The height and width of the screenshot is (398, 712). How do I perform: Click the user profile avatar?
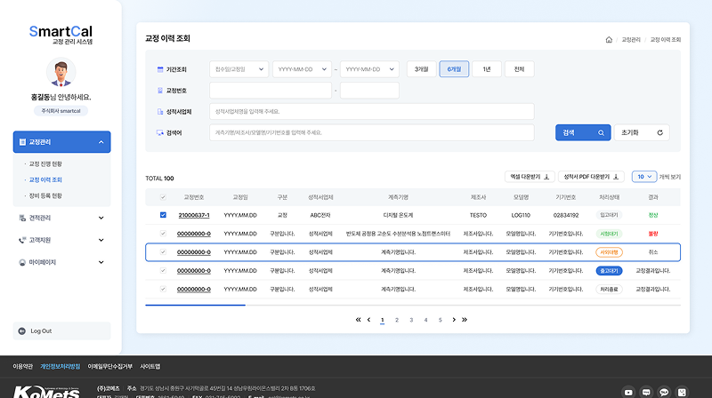coord(61,73)
